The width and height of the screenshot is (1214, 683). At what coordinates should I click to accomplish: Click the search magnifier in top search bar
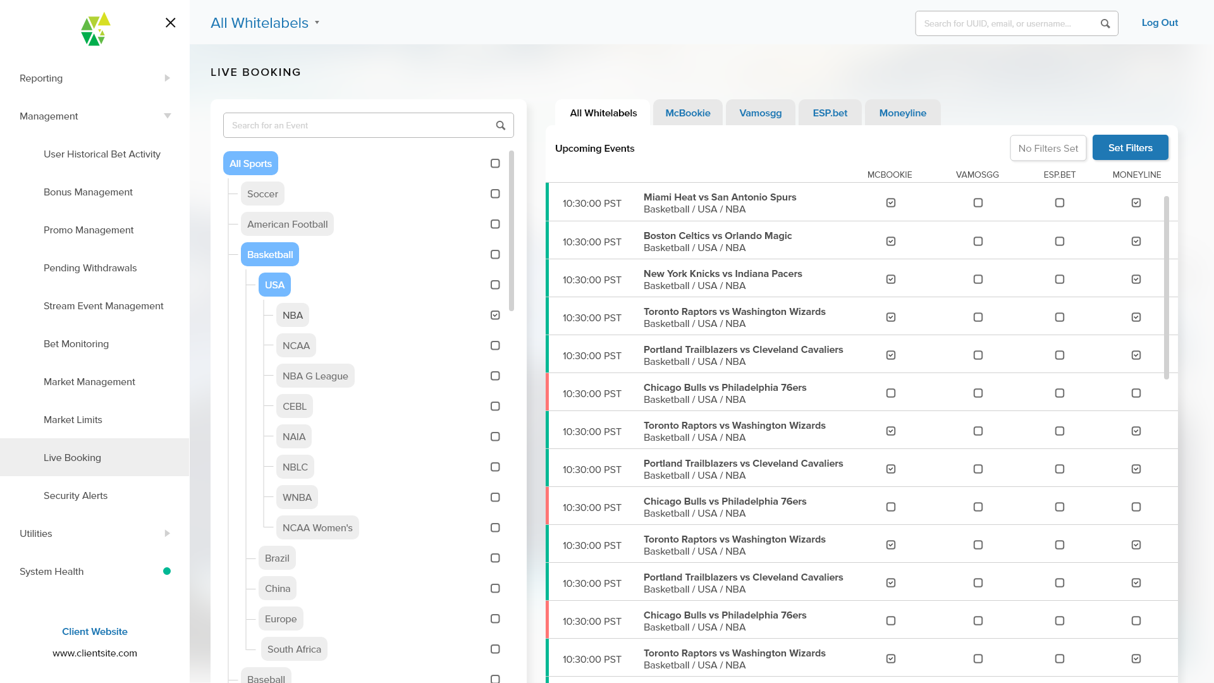1105,23
